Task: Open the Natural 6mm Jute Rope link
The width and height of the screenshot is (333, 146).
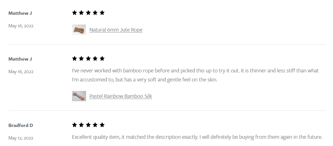Action: 116,30
